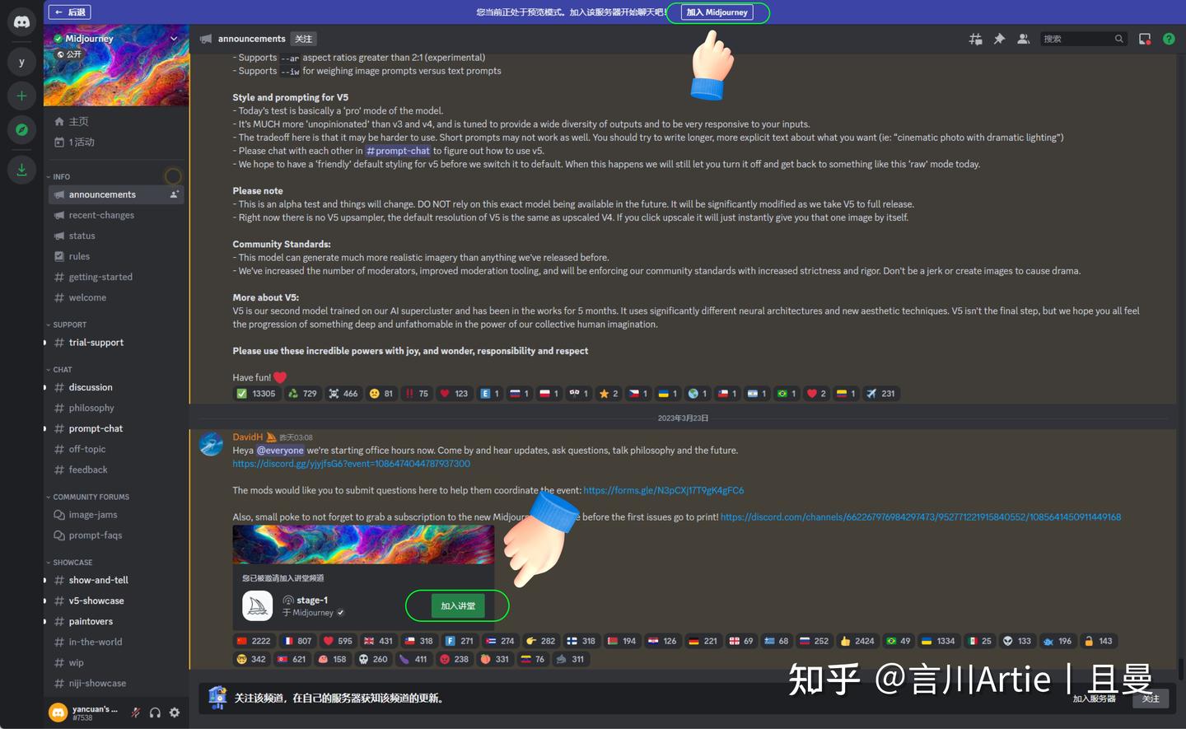Toggle microphone mute in user panel

[135, 713]
